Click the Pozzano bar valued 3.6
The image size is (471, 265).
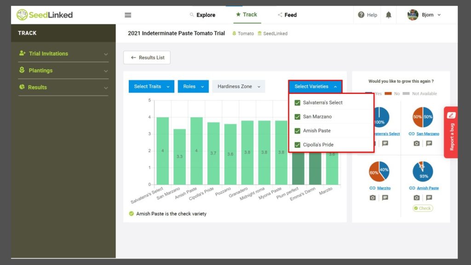pyautogui.click(x=230, y=154)
